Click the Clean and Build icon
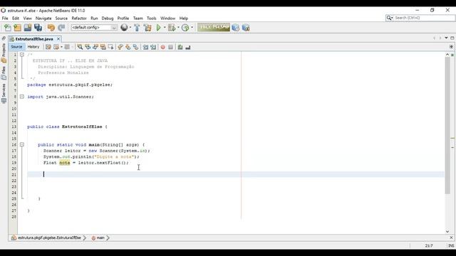Image resolution: width=456 pixels, height=256 pixels. click(147, 28)
